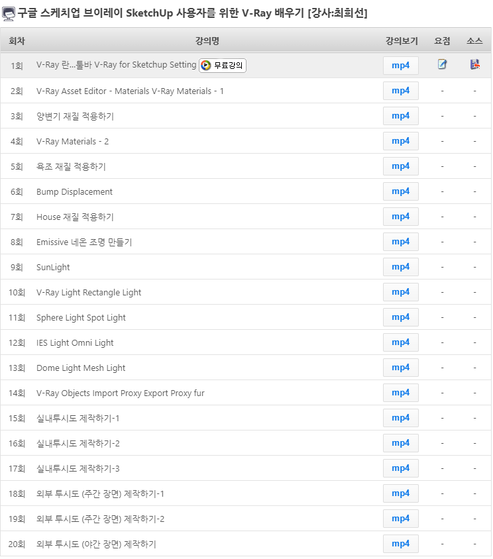This screenshot has height=559, width=493.
Task: Open mp4 for 실내투시도 제작하기-3
Action: point(401,468)
